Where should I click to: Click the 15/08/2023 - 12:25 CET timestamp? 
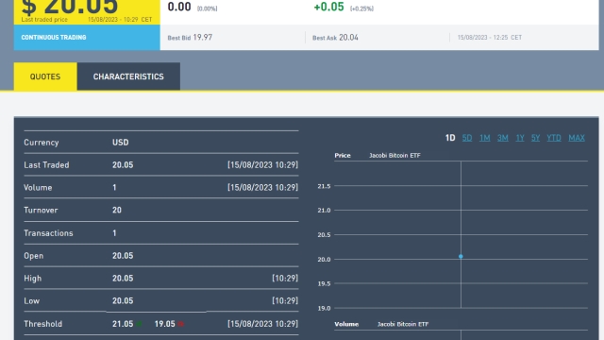tap(490, 38)
